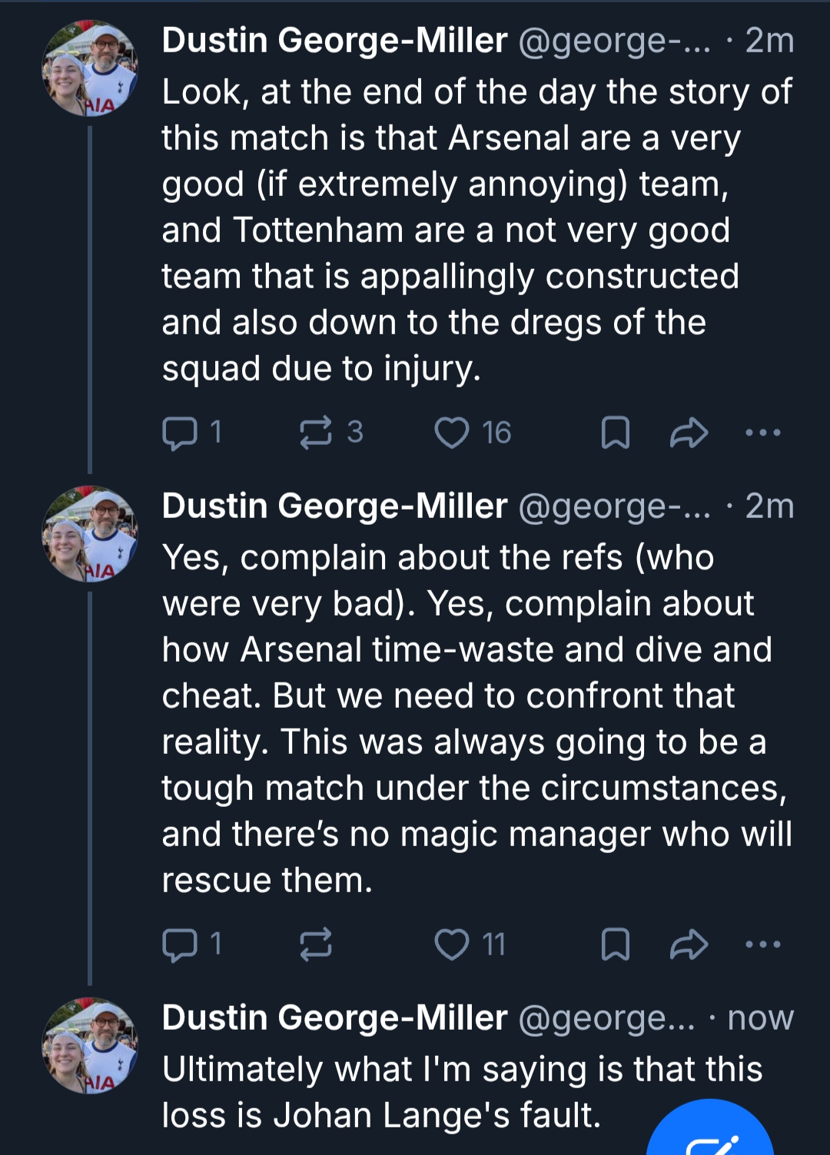
Task: Open the avatar on the second post
Action: click(x=90, y=534)
